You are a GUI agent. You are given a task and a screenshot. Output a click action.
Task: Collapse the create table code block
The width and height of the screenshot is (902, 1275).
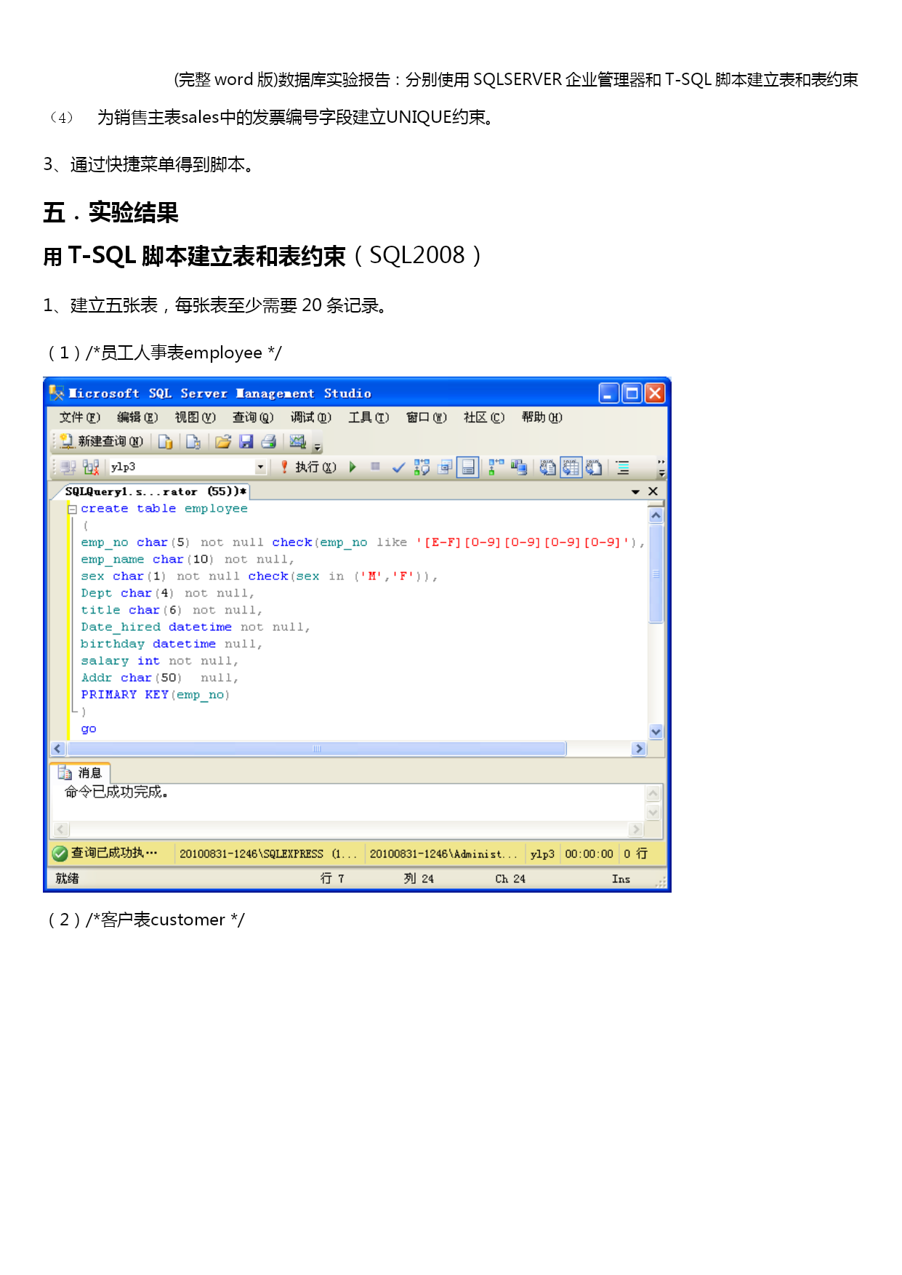point(72,509)
